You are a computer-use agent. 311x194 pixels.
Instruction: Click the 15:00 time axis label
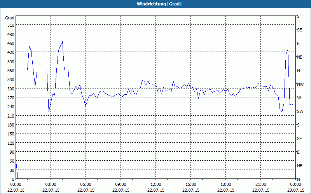[x=190, y=185]
